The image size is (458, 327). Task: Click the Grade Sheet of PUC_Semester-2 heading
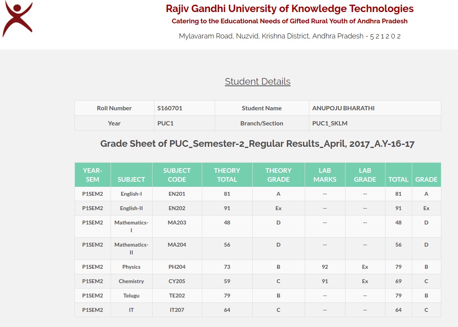[x=257, y=144]
